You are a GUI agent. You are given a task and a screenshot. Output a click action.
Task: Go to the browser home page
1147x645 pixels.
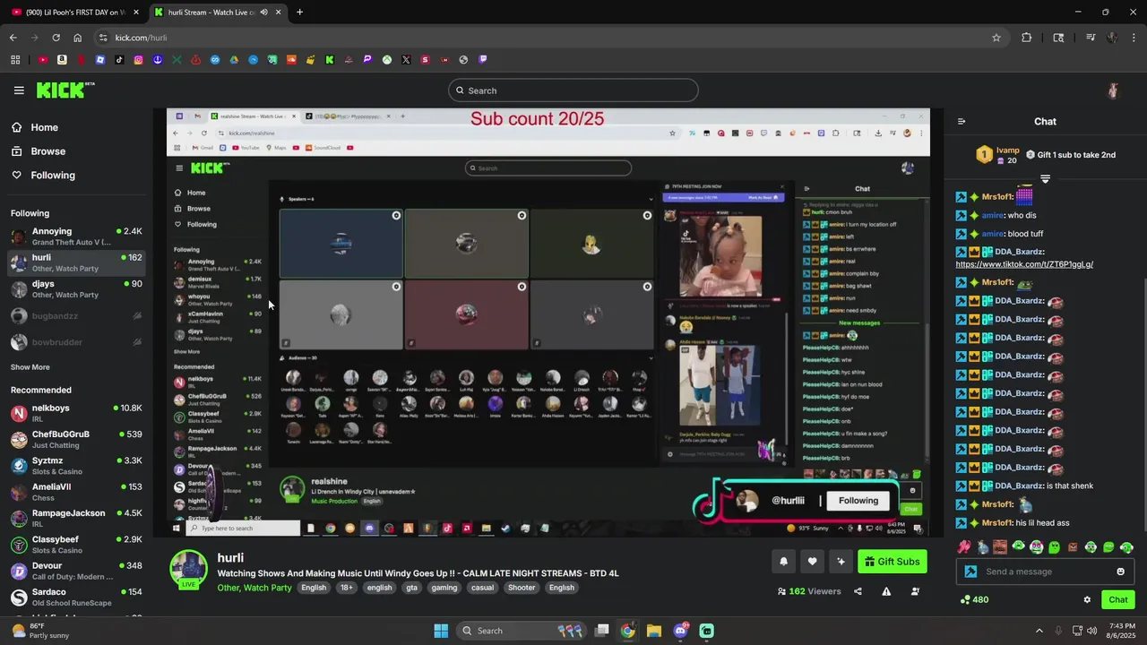point(77,38)
